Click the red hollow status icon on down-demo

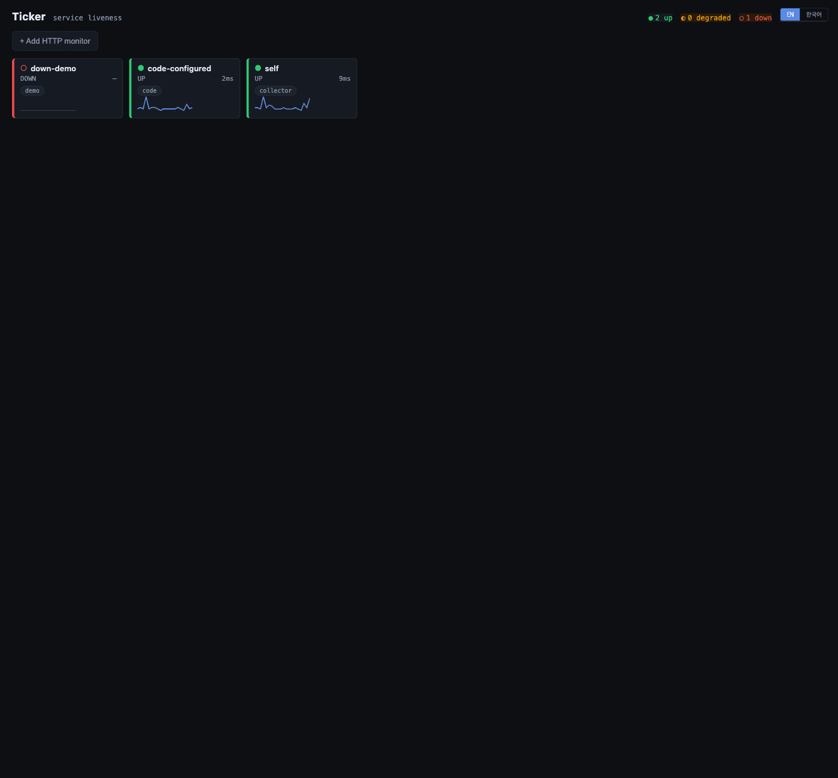click(x=24, y=68)
